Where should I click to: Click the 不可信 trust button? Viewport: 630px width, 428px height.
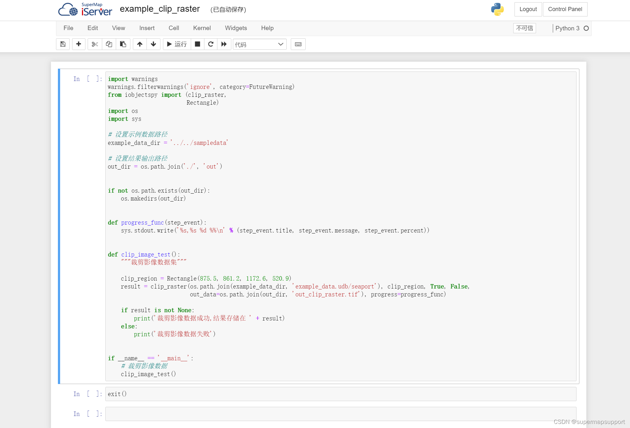pos(525,28)
